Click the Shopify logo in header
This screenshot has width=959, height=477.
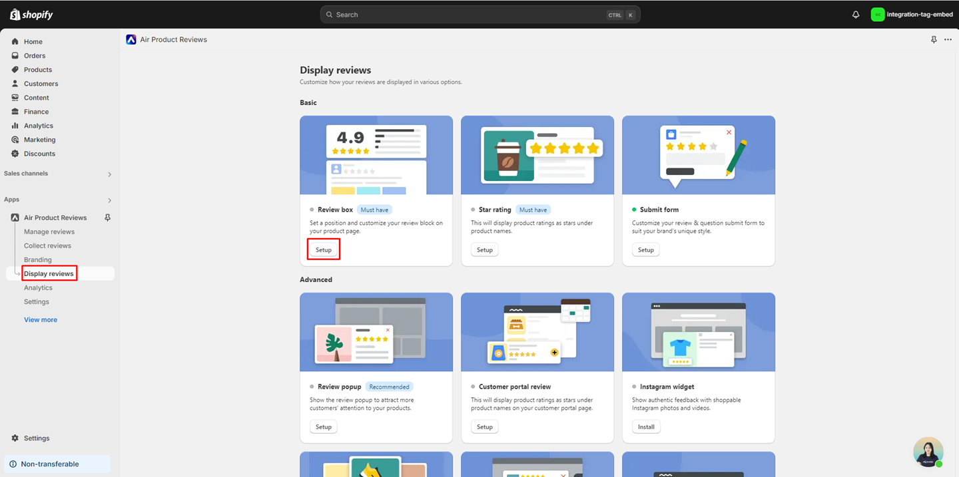tap(31, 15)
